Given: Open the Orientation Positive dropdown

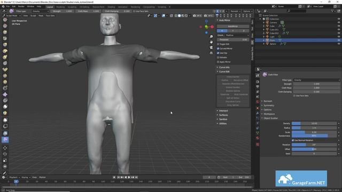Looking at the screenshot, I should pos(237,35).
